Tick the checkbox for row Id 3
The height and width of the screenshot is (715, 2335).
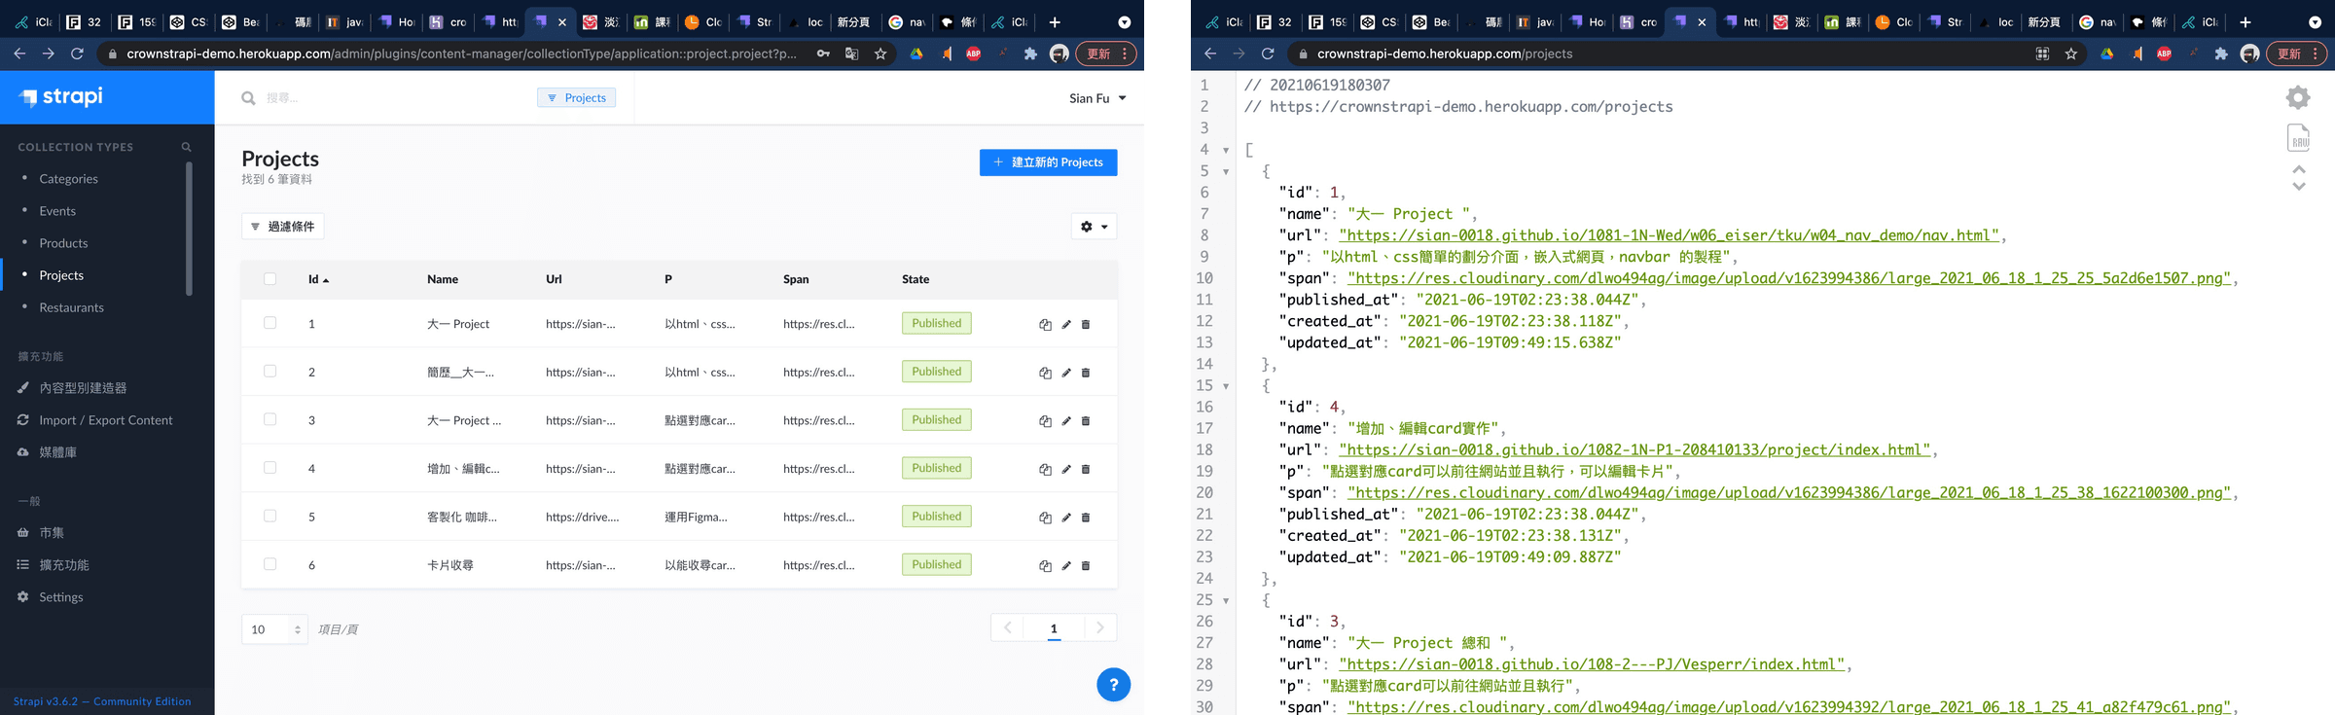(269, 419)
